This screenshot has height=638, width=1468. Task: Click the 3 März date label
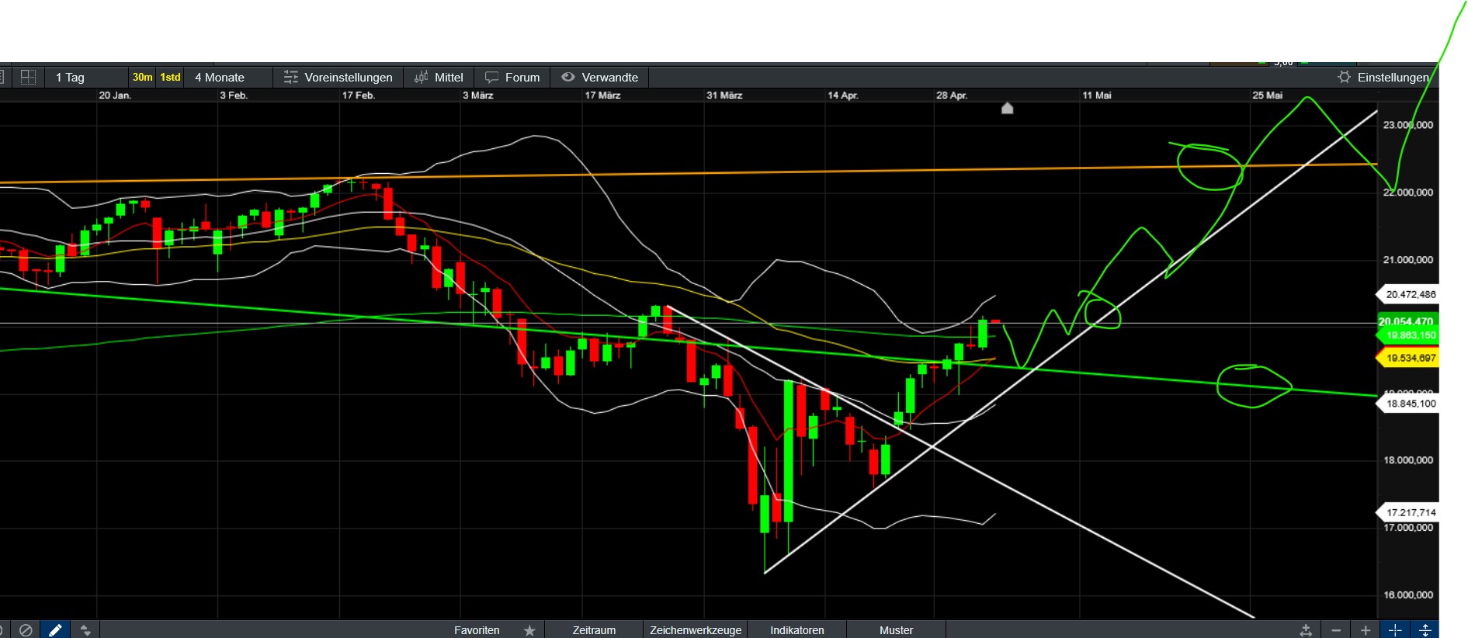(x=478, y=95)
